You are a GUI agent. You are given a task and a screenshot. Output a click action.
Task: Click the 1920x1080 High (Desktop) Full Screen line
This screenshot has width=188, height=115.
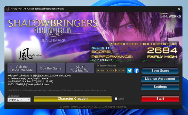coord(28,84)
